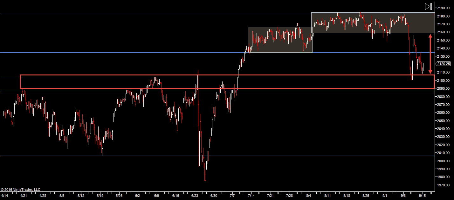Click the scroll-to-latest-bar arrow icon
The image size is (454, 200).
[428, 7]
